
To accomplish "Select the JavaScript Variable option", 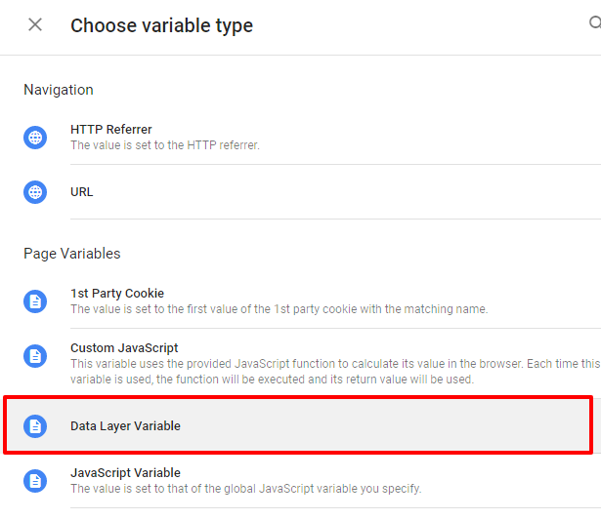I will click(x=125, y=473).
